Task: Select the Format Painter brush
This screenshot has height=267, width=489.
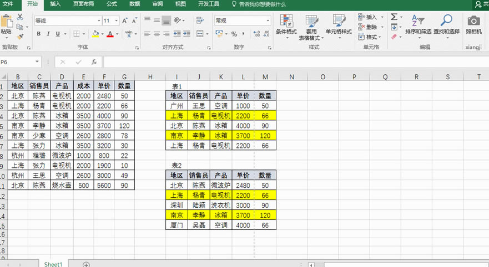Action: tap(21, 37)
